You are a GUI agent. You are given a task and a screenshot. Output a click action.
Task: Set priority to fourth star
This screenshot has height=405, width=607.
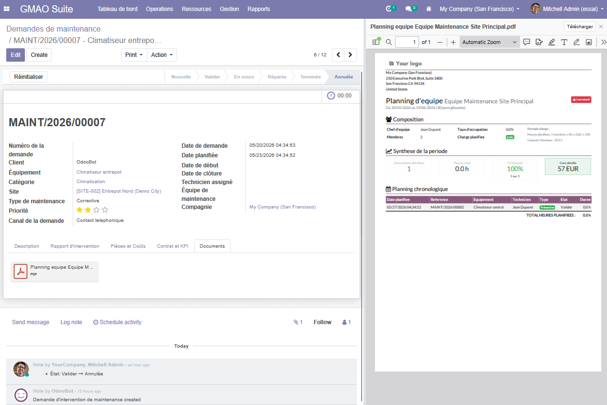point(105,210)
